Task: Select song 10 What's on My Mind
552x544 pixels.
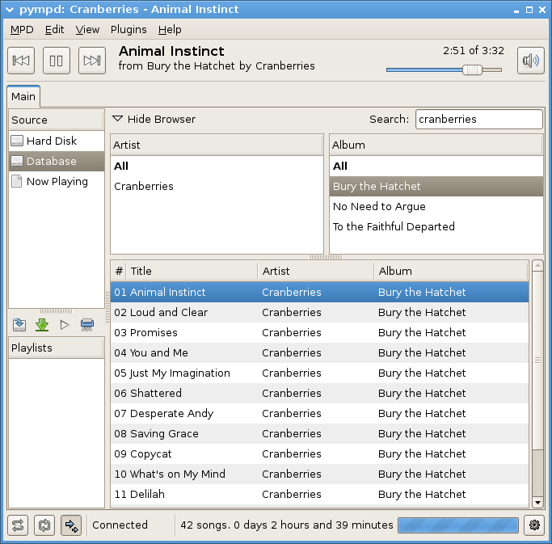Action: pos(320,474)
